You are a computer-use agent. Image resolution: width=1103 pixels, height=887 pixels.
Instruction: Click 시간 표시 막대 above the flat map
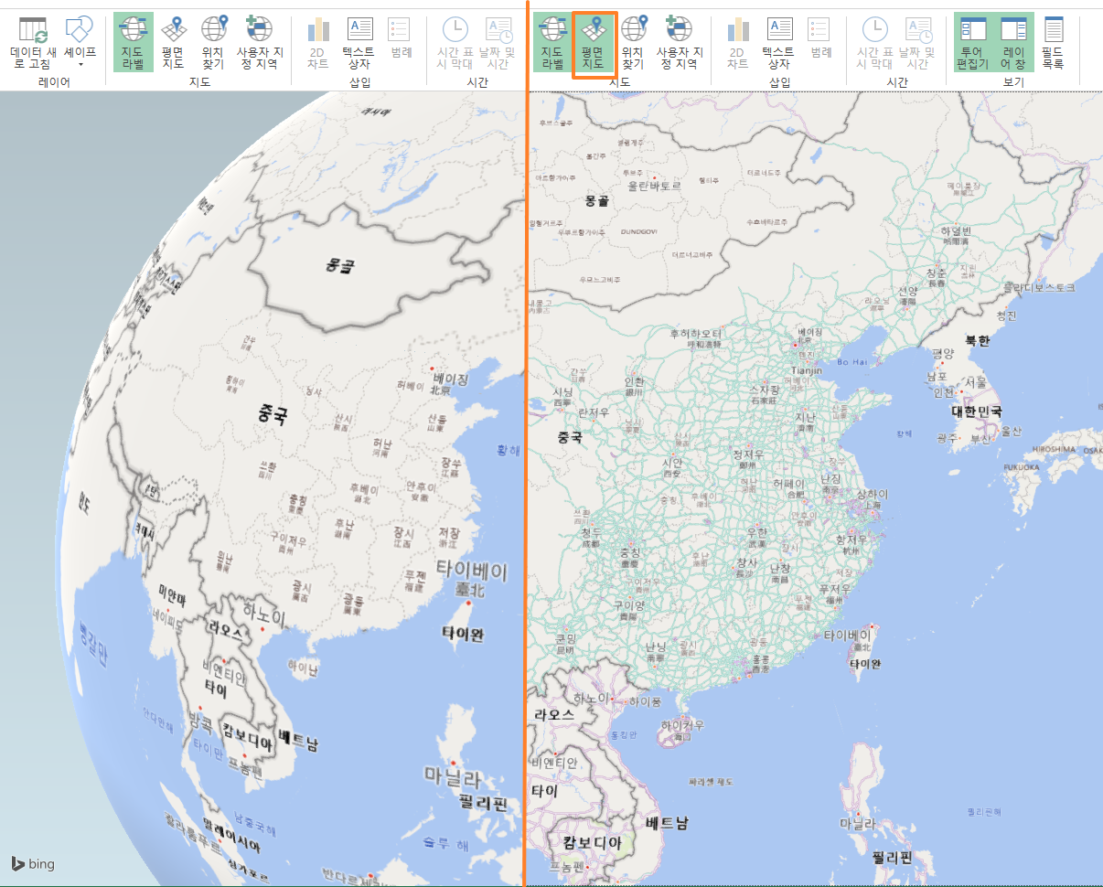(x=875, y=43)
